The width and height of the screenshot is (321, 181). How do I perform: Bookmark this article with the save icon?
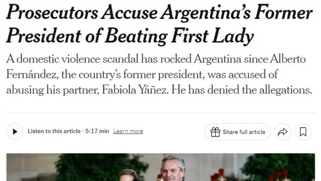coord(303,132)
